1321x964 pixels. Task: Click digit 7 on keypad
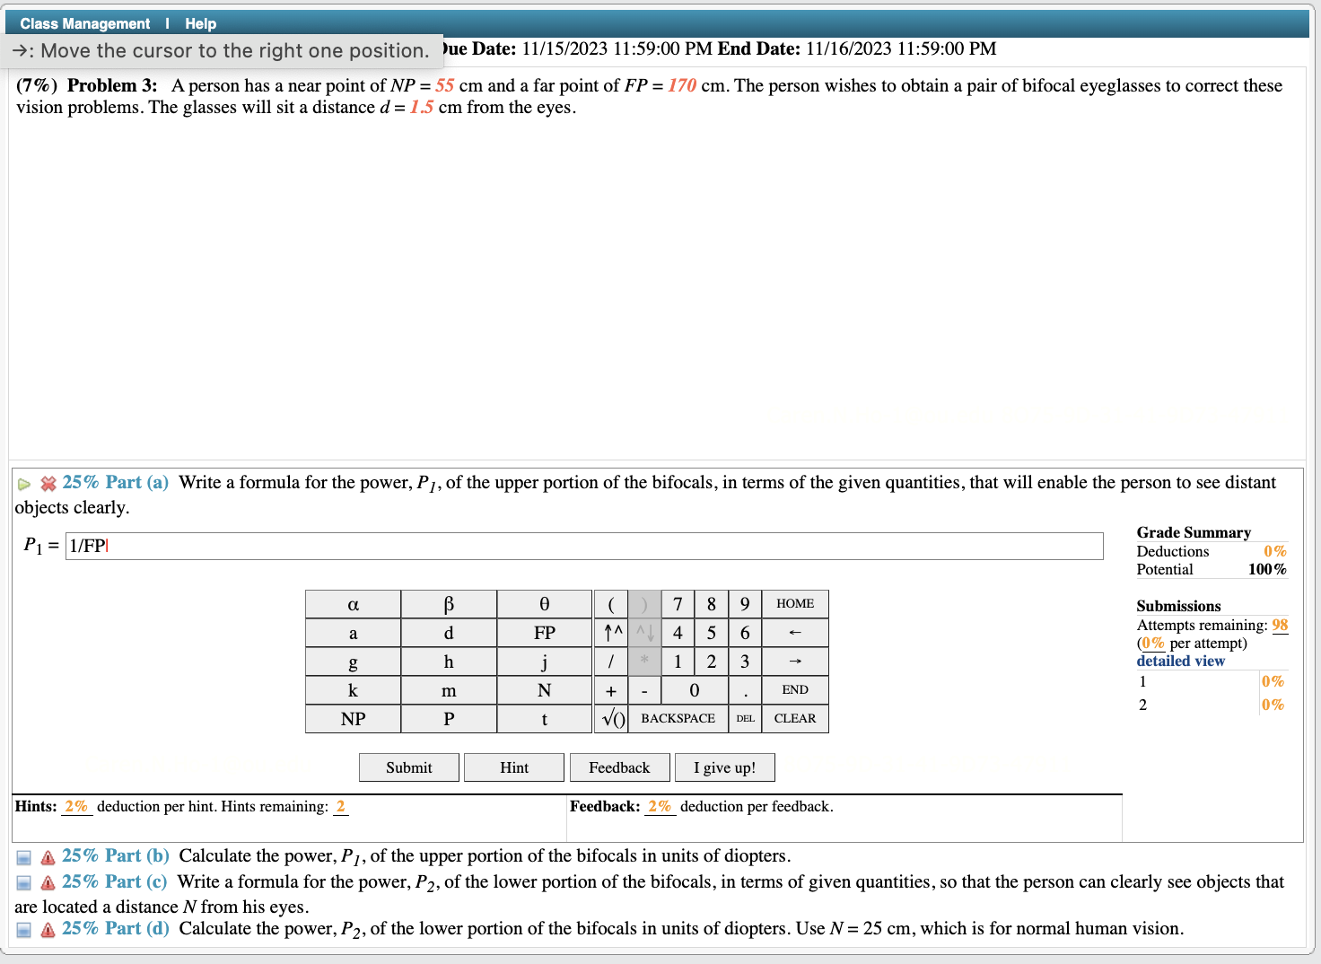[678, 604]
